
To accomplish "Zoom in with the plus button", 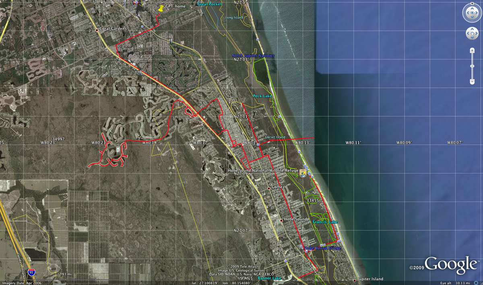I will [472, 50].
